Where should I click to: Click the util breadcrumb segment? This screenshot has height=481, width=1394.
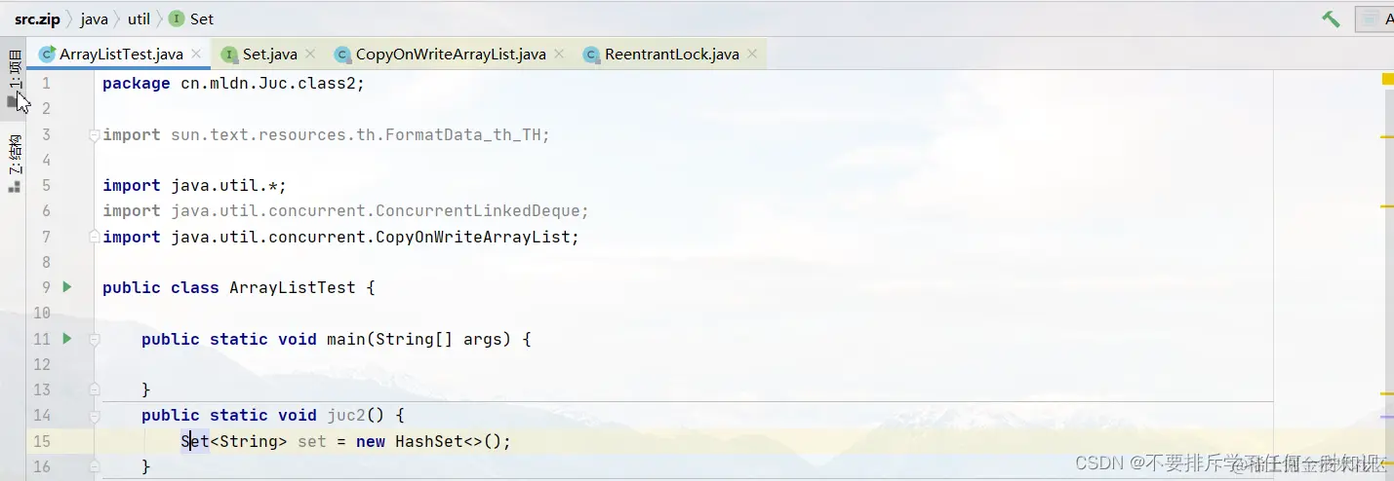[139, 18]
